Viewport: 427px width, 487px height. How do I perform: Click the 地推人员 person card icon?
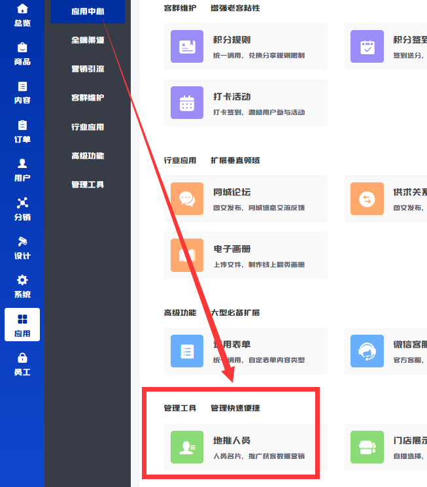[x=187, y=446]
